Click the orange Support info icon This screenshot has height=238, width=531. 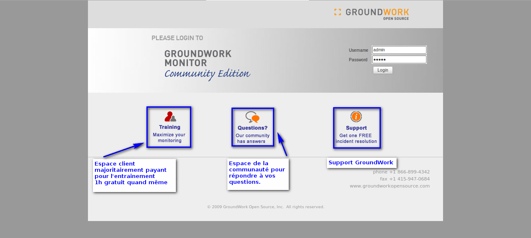[x=356, y=117]
